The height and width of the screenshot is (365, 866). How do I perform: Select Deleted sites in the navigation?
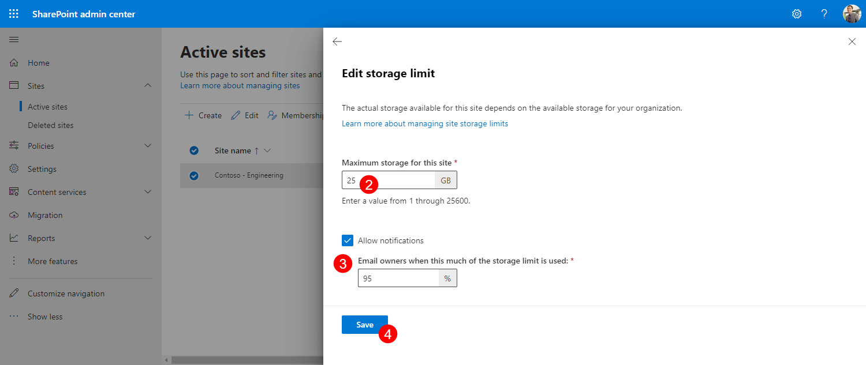50,125
